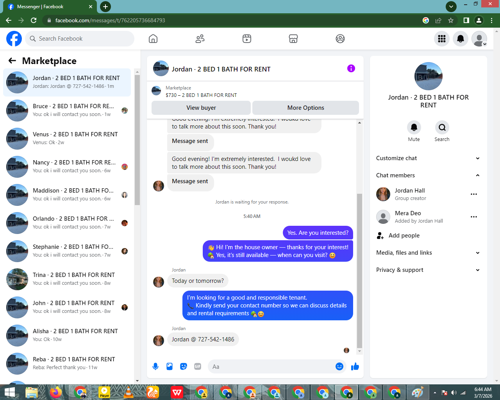
Task: Click the conversation list scrollbar
Action: 137,140
